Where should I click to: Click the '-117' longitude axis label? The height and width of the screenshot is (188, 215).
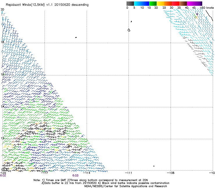44,173
